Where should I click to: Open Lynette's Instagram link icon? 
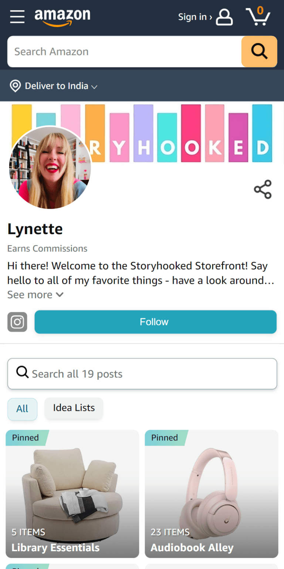(17, 322)
